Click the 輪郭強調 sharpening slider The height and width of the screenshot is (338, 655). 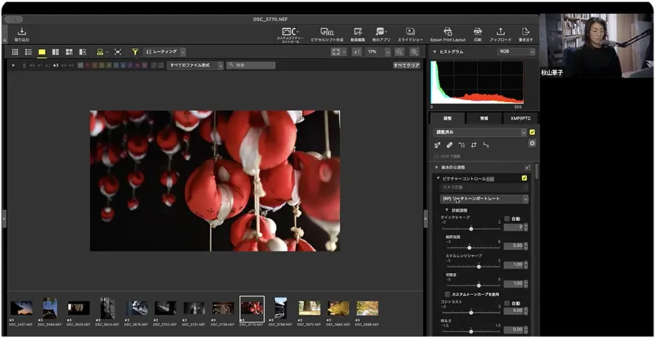[x=470, y=246]
